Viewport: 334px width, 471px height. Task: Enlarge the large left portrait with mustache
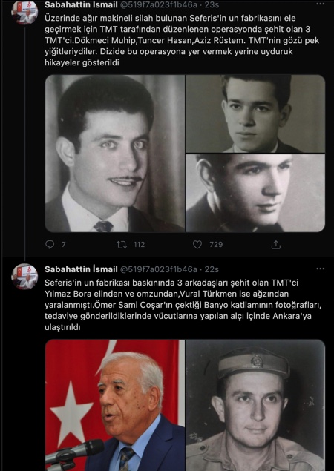tap(114, 154)
